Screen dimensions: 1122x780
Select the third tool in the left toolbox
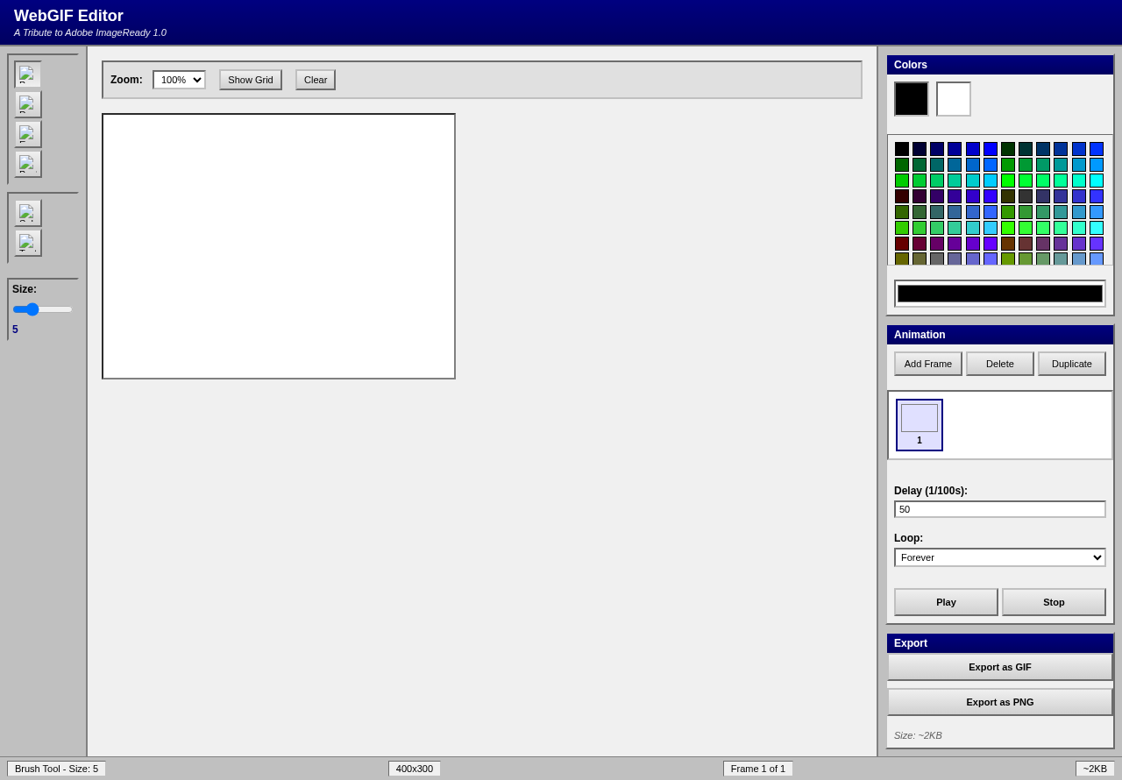click(x=27, y=133)
